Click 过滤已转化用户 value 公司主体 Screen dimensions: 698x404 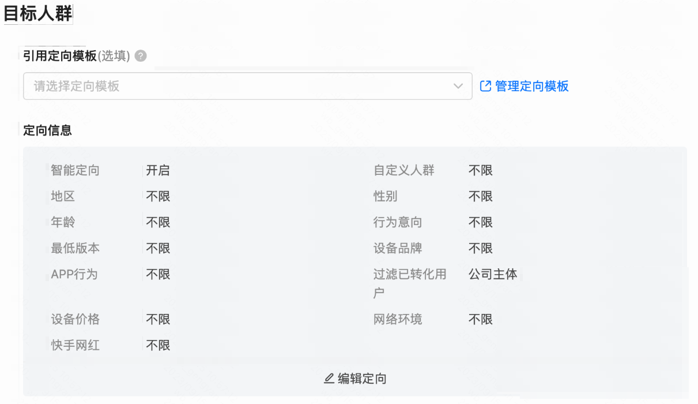click(x=493, y=274)
